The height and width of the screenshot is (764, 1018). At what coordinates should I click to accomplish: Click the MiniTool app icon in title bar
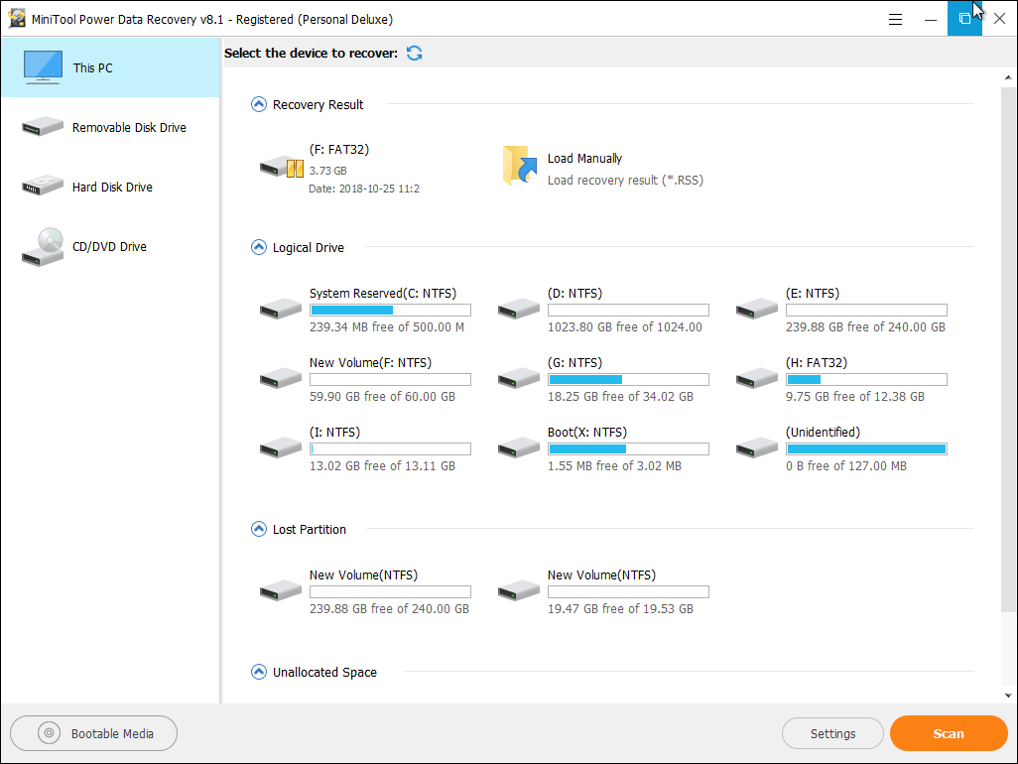(17, 19)
